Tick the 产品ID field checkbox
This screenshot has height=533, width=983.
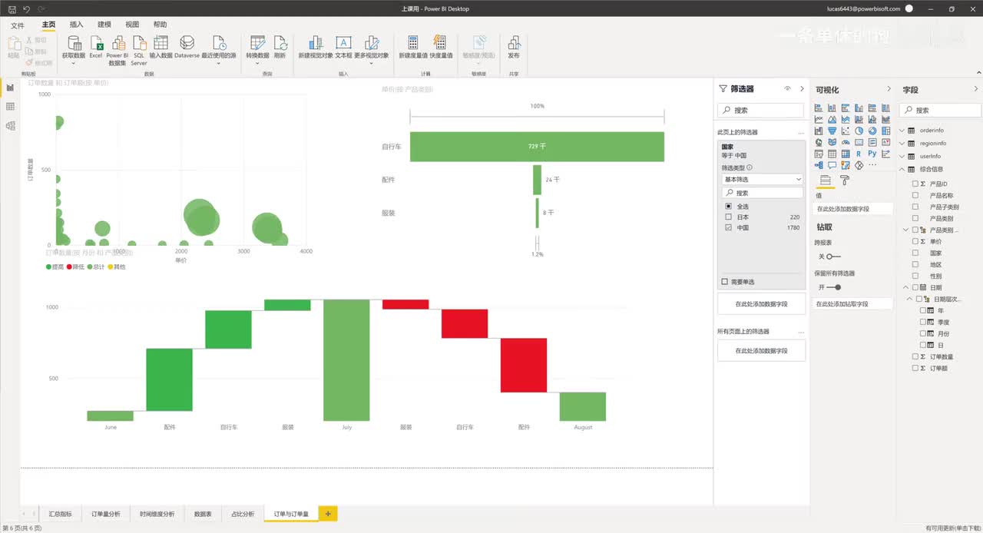pyautogui.click(x=915, y=184)
